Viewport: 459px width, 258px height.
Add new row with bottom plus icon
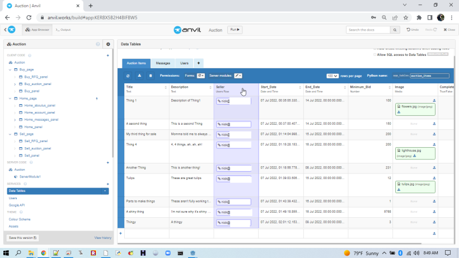tap(120, 233)
